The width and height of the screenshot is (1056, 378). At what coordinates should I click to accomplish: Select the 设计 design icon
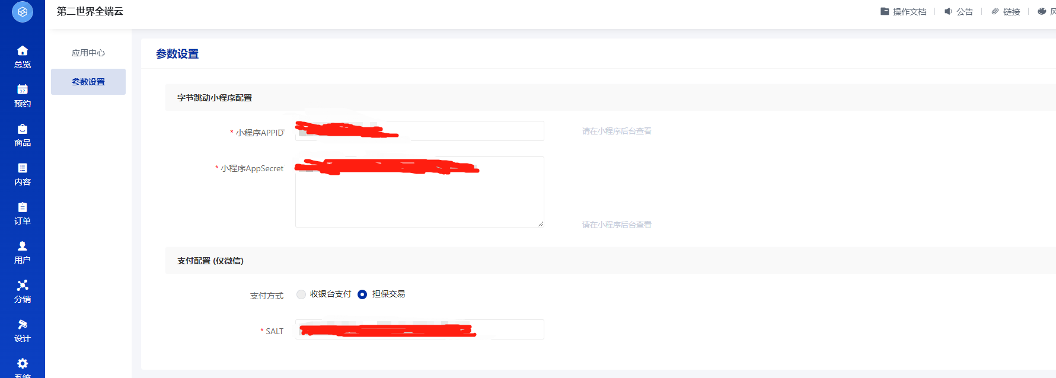coord(23,324)
